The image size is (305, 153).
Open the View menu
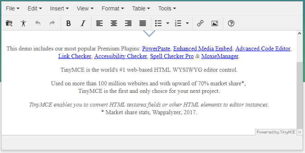85,8
